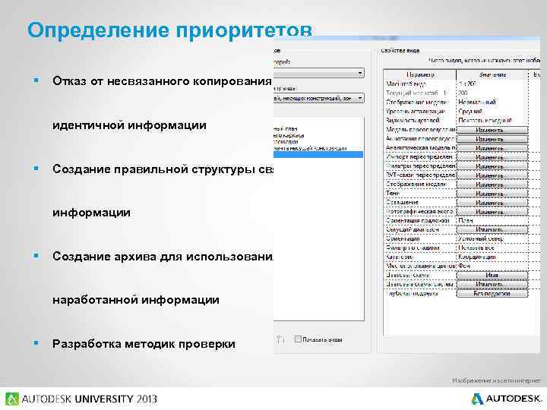Click the 'План' value cell
The image size is (547, 410).
(x=492, y=221)
